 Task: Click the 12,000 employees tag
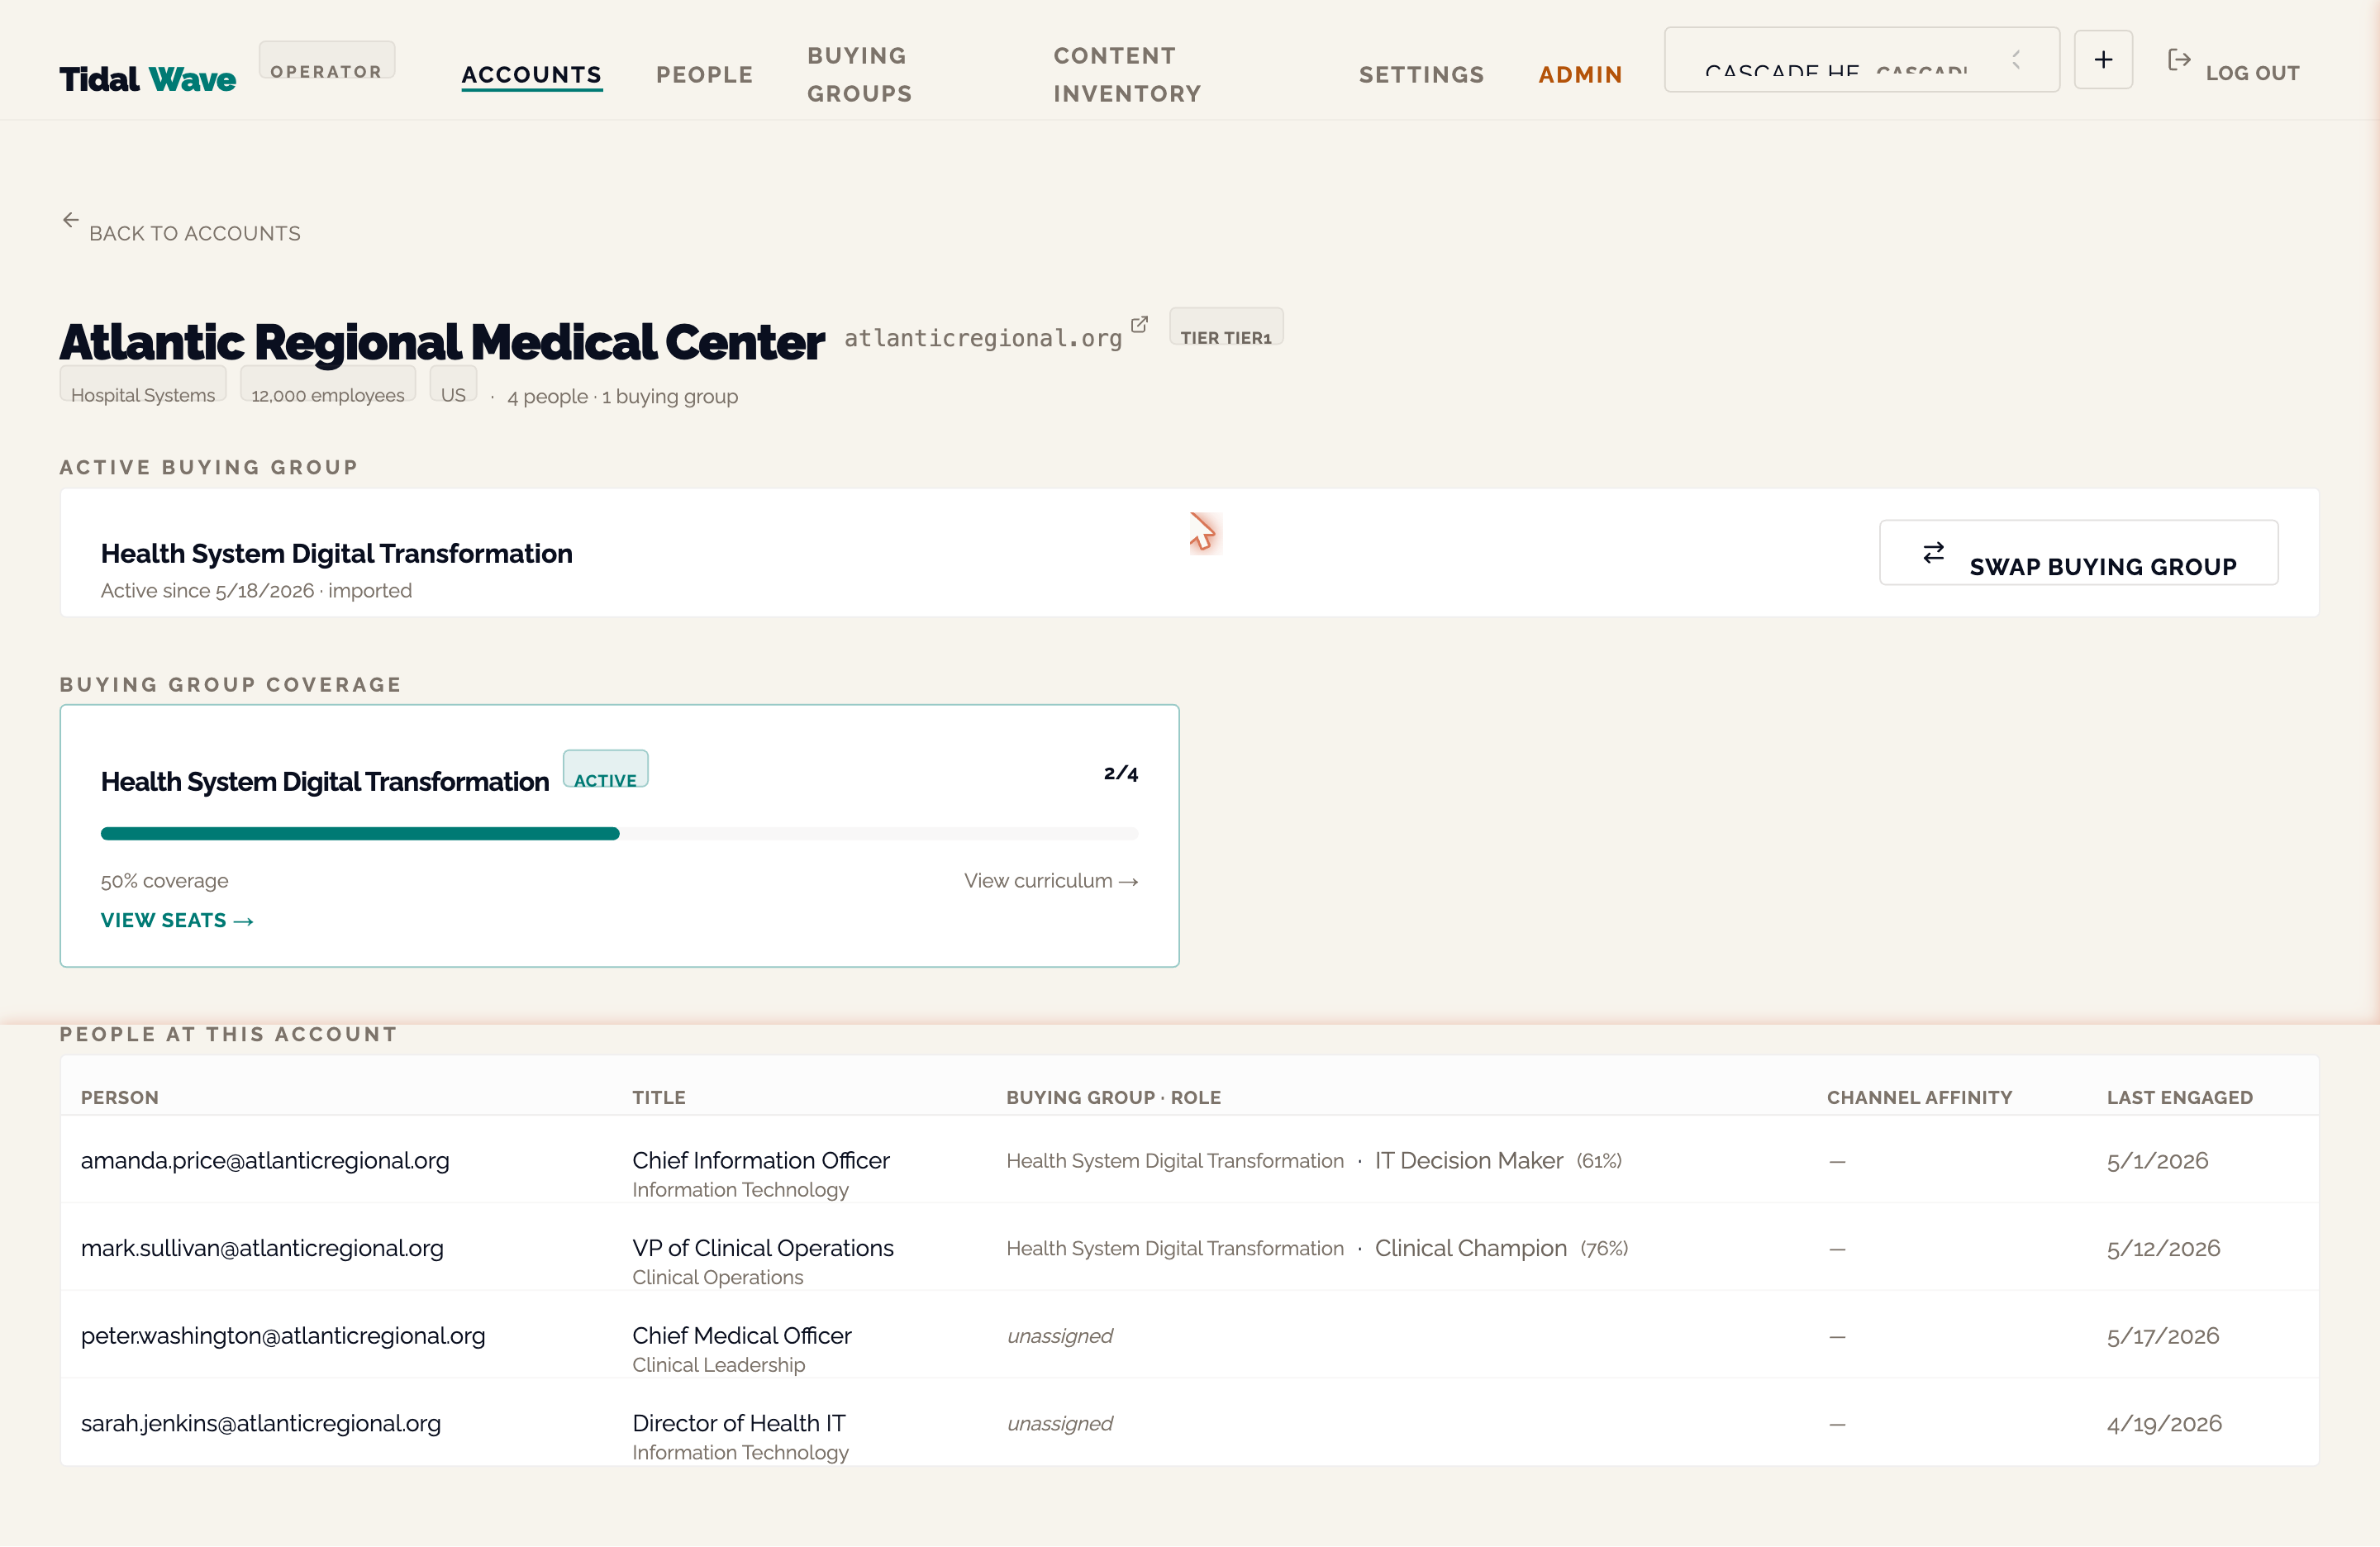pos(328,384)
